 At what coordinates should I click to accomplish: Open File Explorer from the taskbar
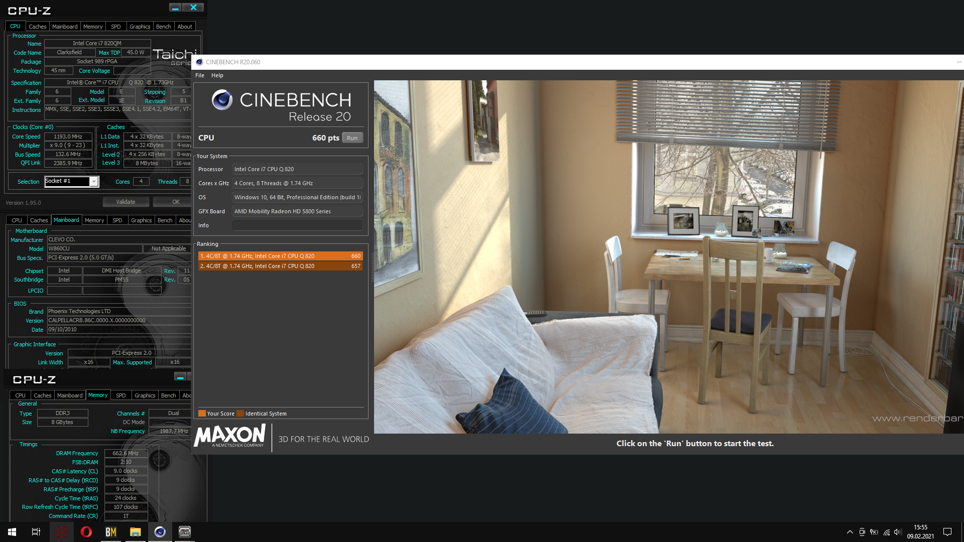tap(135, 532)
